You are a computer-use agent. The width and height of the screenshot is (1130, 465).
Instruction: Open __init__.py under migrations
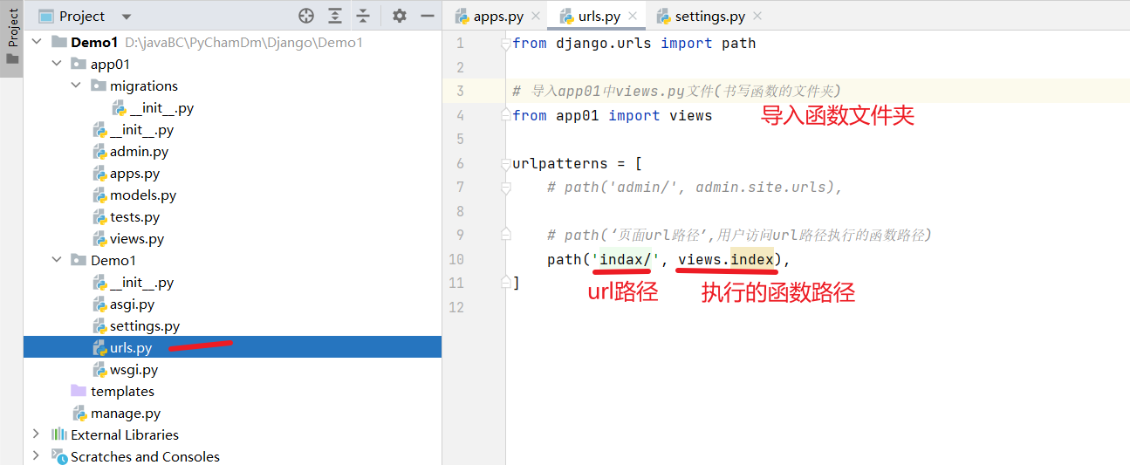point(161,108)
